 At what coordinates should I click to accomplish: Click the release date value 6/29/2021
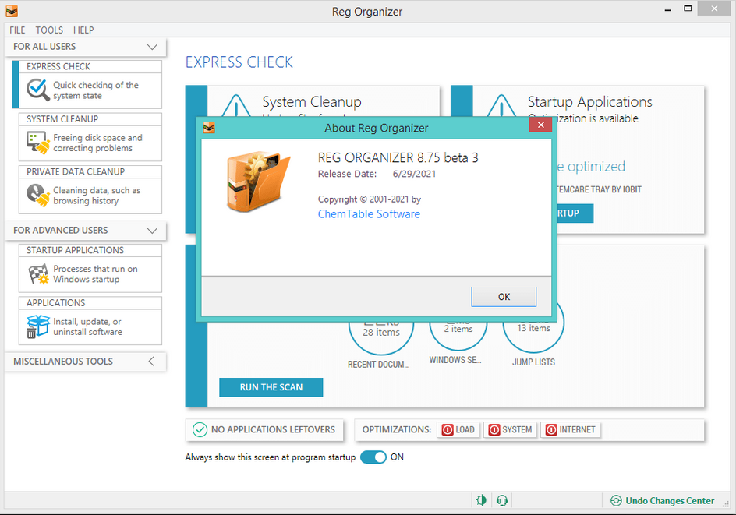(414, 174)
